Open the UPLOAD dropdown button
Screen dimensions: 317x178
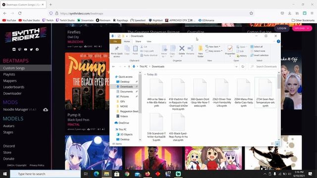302,29
